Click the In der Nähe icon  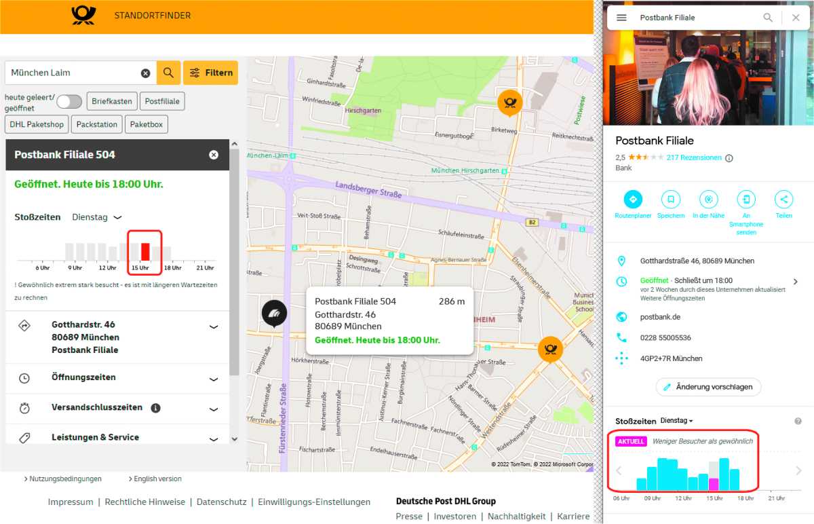tap(709, 199)
